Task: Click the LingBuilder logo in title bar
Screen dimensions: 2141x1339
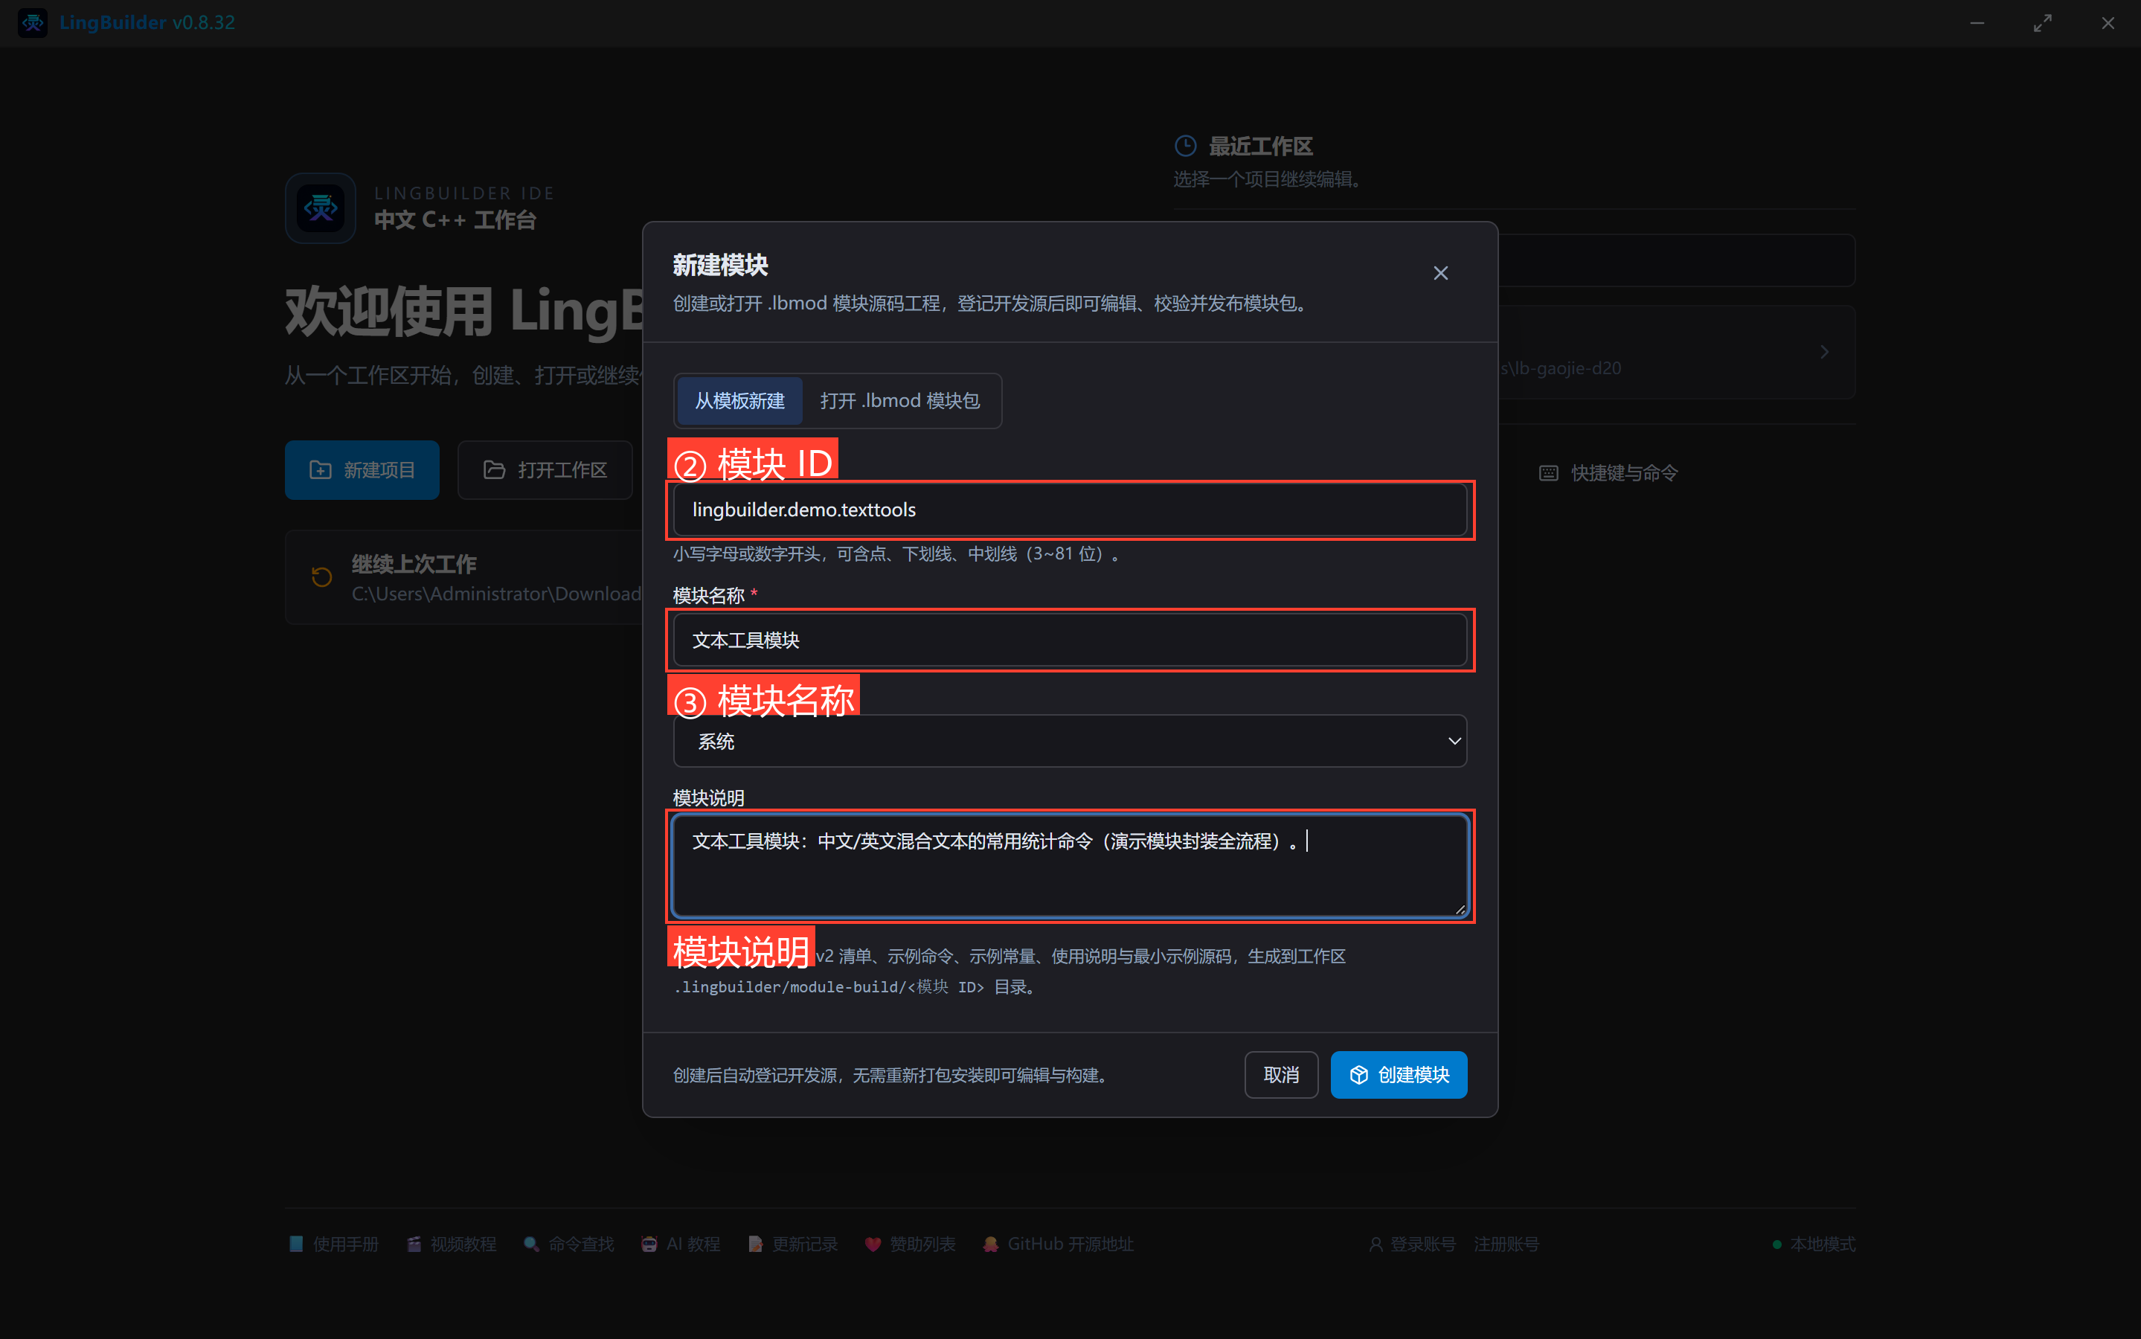Action: (x=33, y=22)
